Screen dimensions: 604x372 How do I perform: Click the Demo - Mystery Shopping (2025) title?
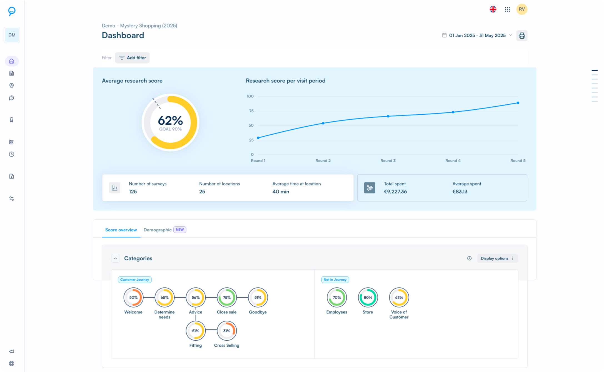[x=139, y=26]
